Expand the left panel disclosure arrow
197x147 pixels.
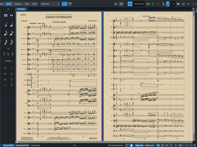(x=1, y=41)
